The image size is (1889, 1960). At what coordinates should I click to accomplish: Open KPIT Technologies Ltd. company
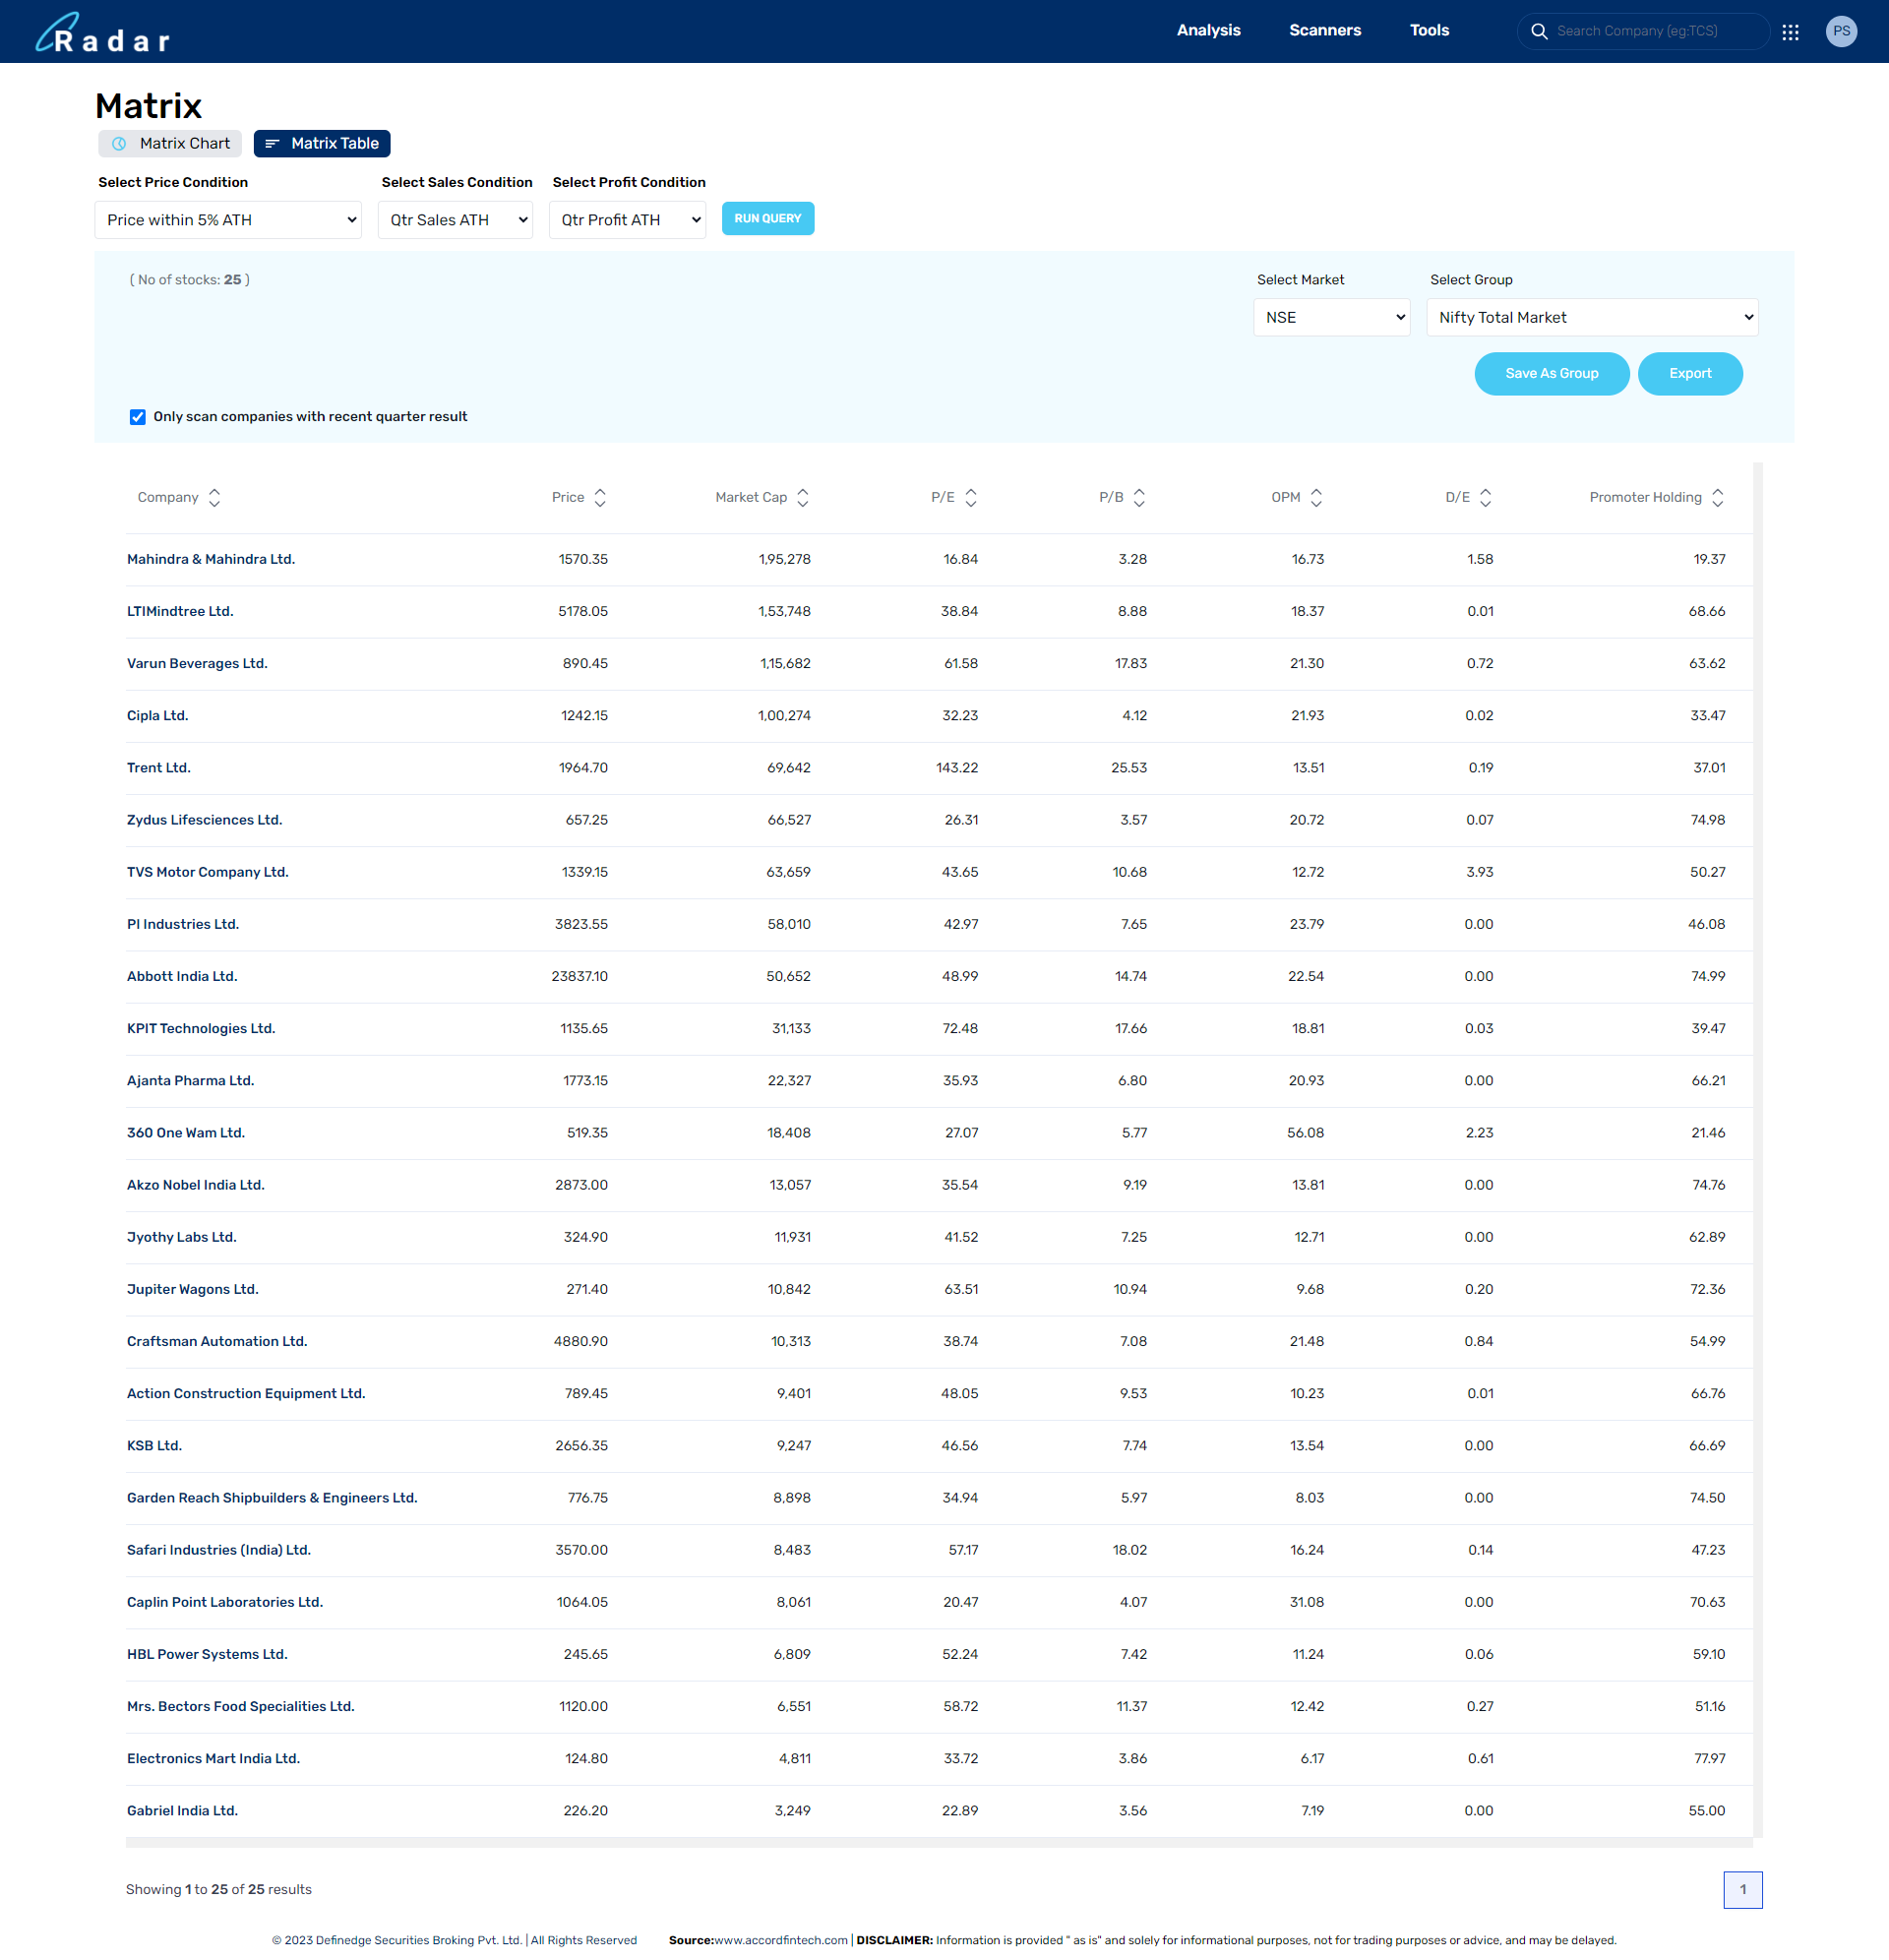(x=201, y=1028)
